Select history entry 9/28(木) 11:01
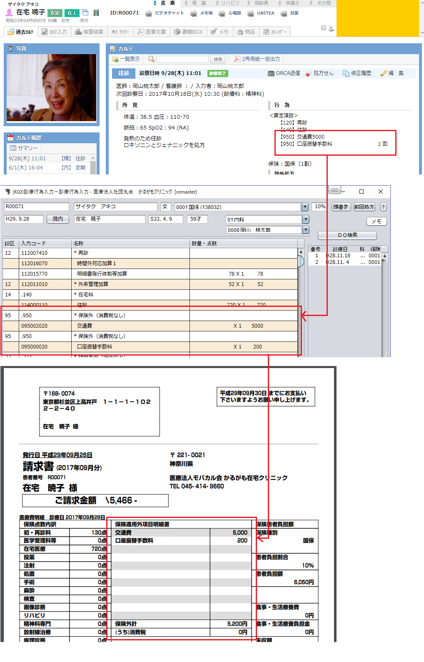Viewport: 424px width, 662px height. [x=48, y=159]
